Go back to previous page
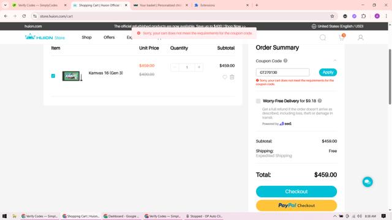Viewport: 392px width, 220px height. click(6, 16)
